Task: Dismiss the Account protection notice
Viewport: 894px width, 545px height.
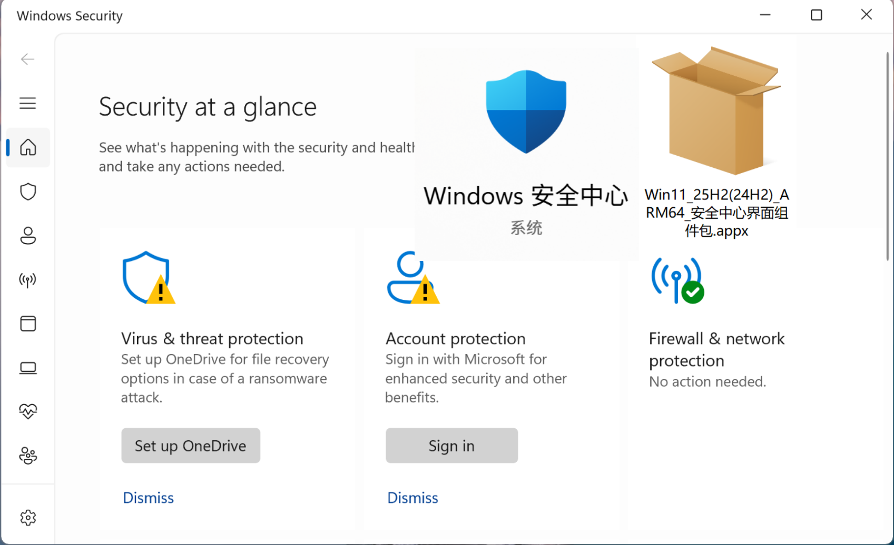Action: [412, 498]
